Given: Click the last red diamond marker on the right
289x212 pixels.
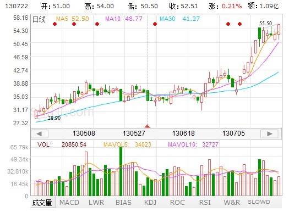Looking at the screenshot, I should point(240,24).
